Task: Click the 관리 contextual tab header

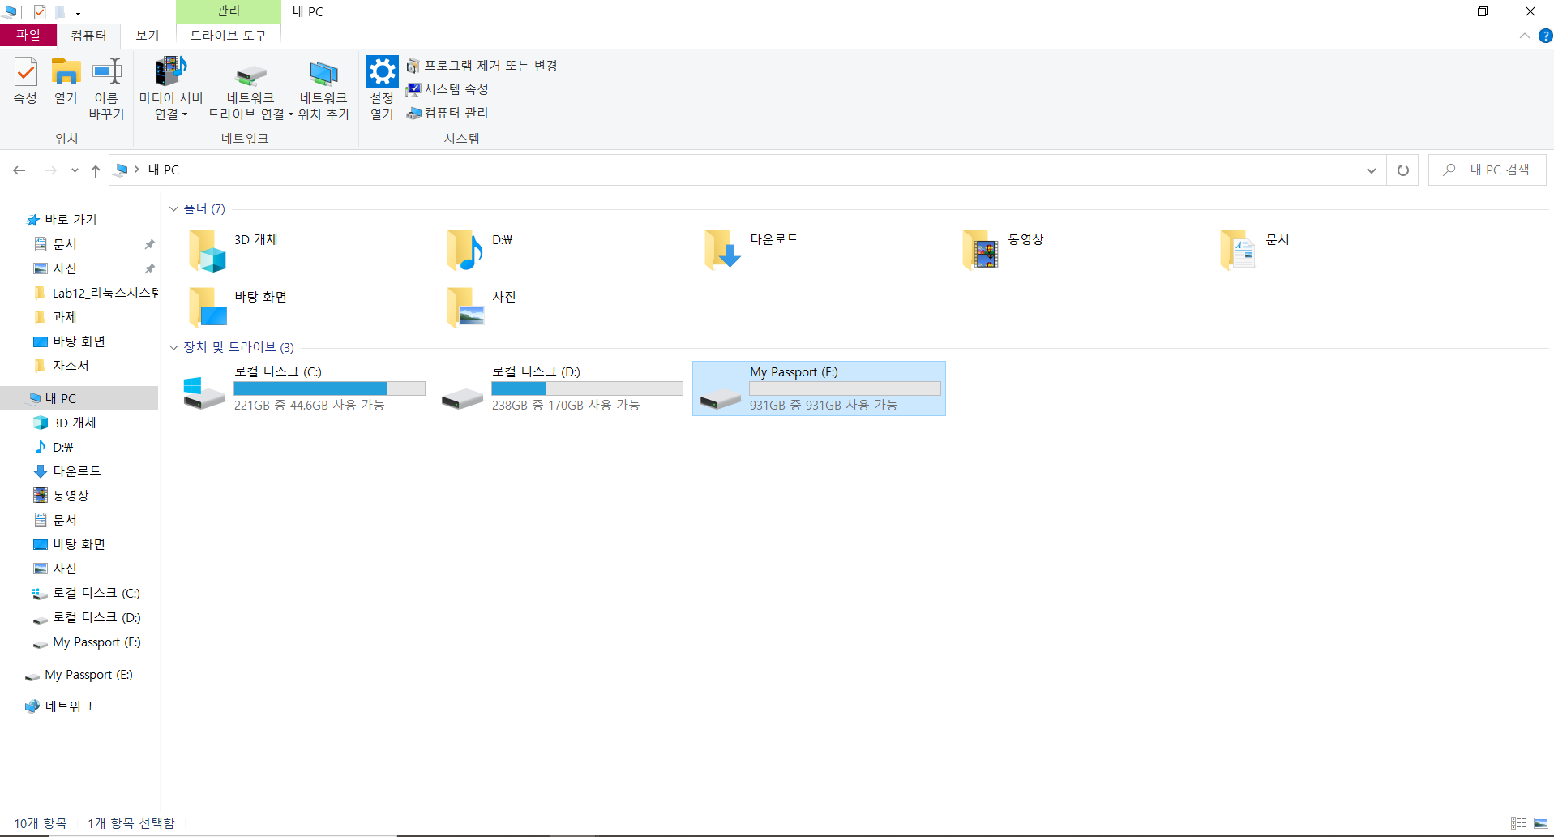Action: click(228, 11)
